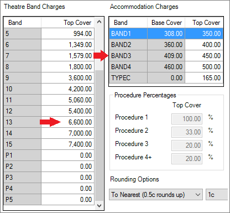Viewport: 230px width, 213px height.
Task: Click BAND1 Base Cover value 308.00
Action: pos(166,34)
